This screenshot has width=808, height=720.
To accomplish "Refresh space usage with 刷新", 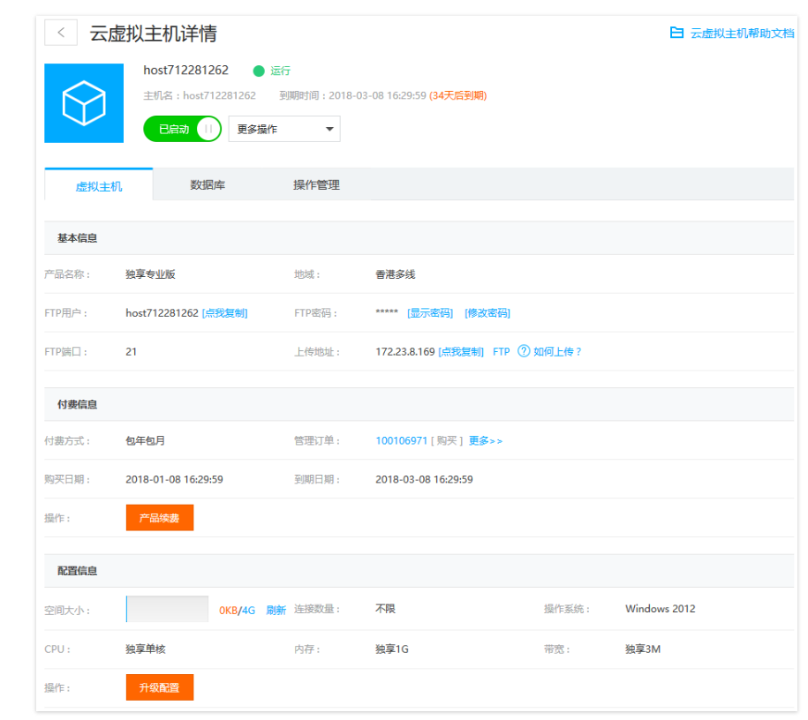I will pyautogui.click(x=276, y=610).
